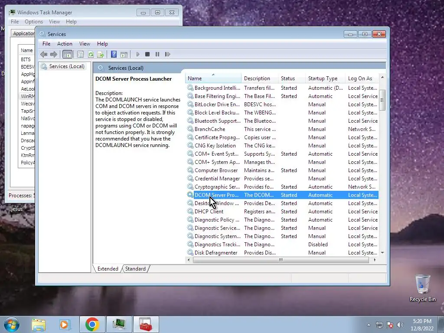The image size is (444, 333).
Task: Select the DHCP Client service
Action: (282, 212)
